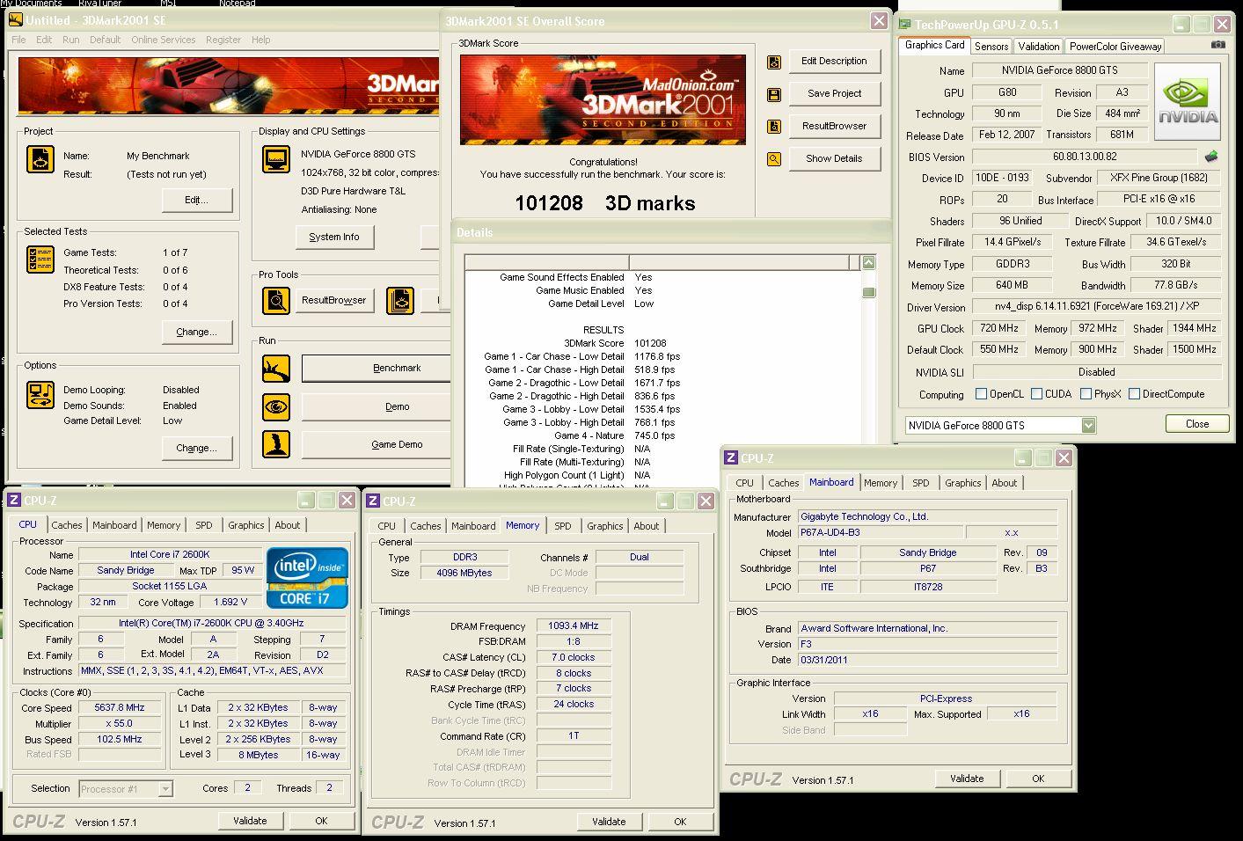Click the GPU-Z screenshot camera icon
Screen dimensions: 1243x841
click(x=1217, y=45)
